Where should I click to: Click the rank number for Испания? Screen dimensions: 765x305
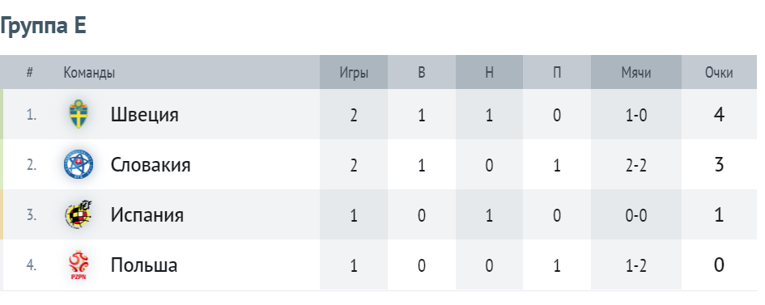[x=32, y=215]
